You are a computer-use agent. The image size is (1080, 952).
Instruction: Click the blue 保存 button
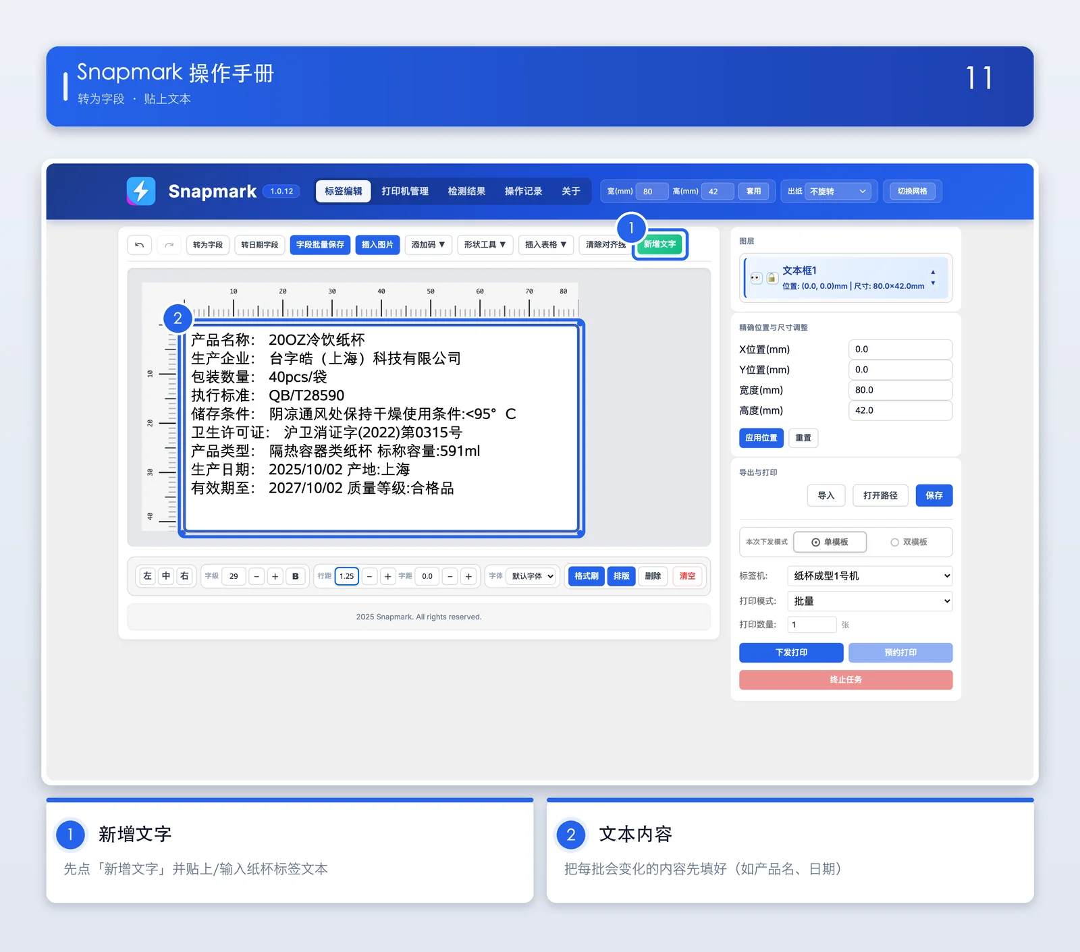[x=934, y=495]
